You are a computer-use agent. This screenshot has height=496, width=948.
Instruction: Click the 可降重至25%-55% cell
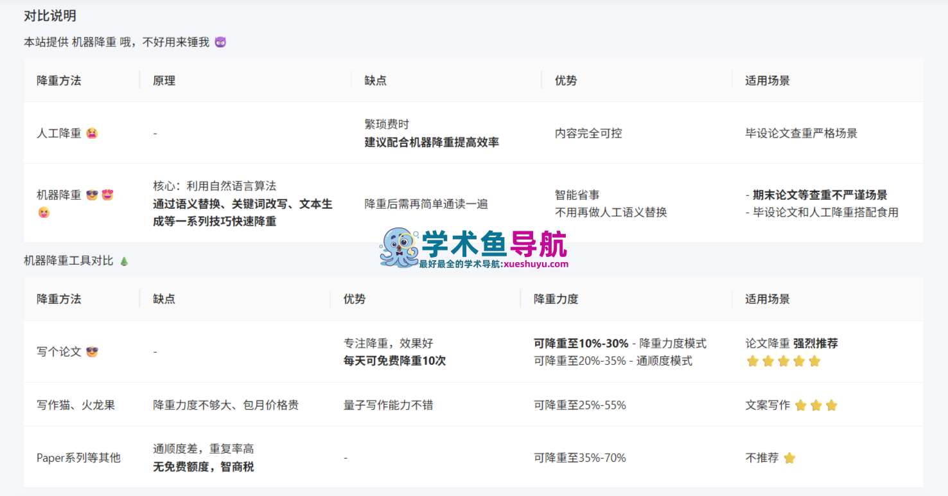579,405
